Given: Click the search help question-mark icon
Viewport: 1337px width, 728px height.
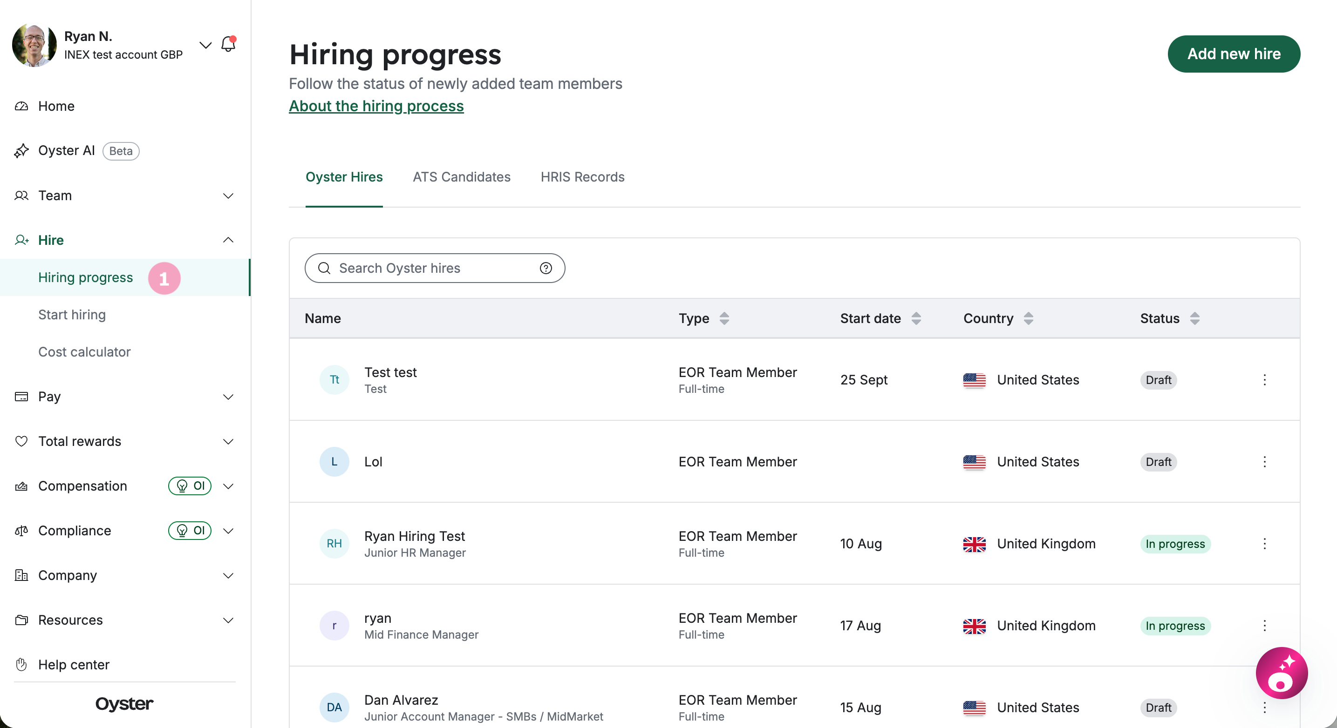Looking at the screenshot, I should click(x=546, y=268).
